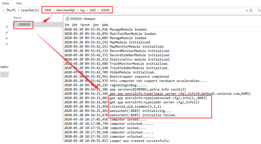Open the Notepad Edit menu
261x144 pixels.
75,25
